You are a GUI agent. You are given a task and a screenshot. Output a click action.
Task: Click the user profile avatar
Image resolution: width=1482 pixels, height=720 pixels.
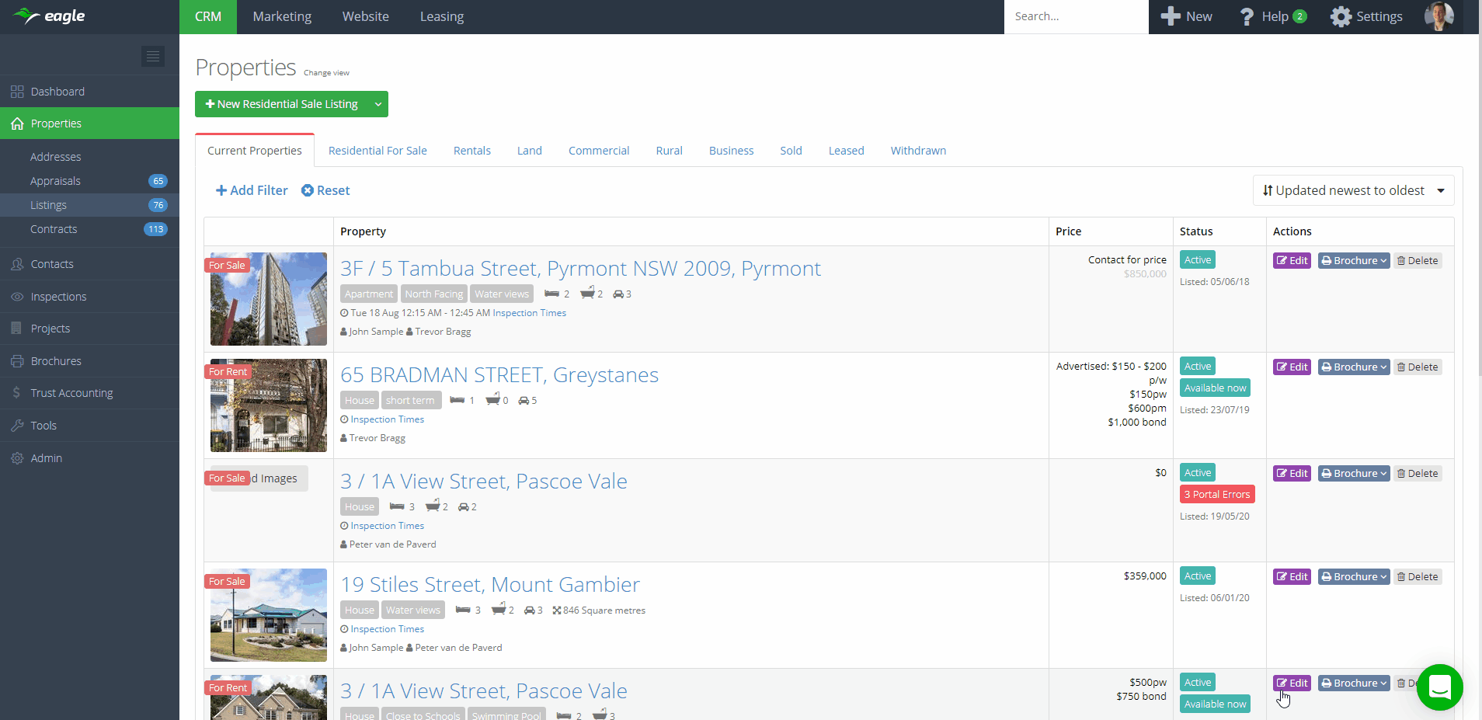pyautogui.click(x=1439, y=16)
